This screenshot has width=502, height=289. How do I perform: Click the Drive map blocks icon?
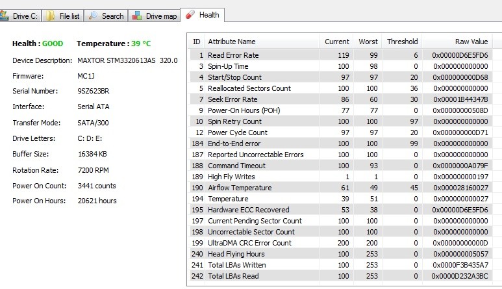click(x=137, y=16)
